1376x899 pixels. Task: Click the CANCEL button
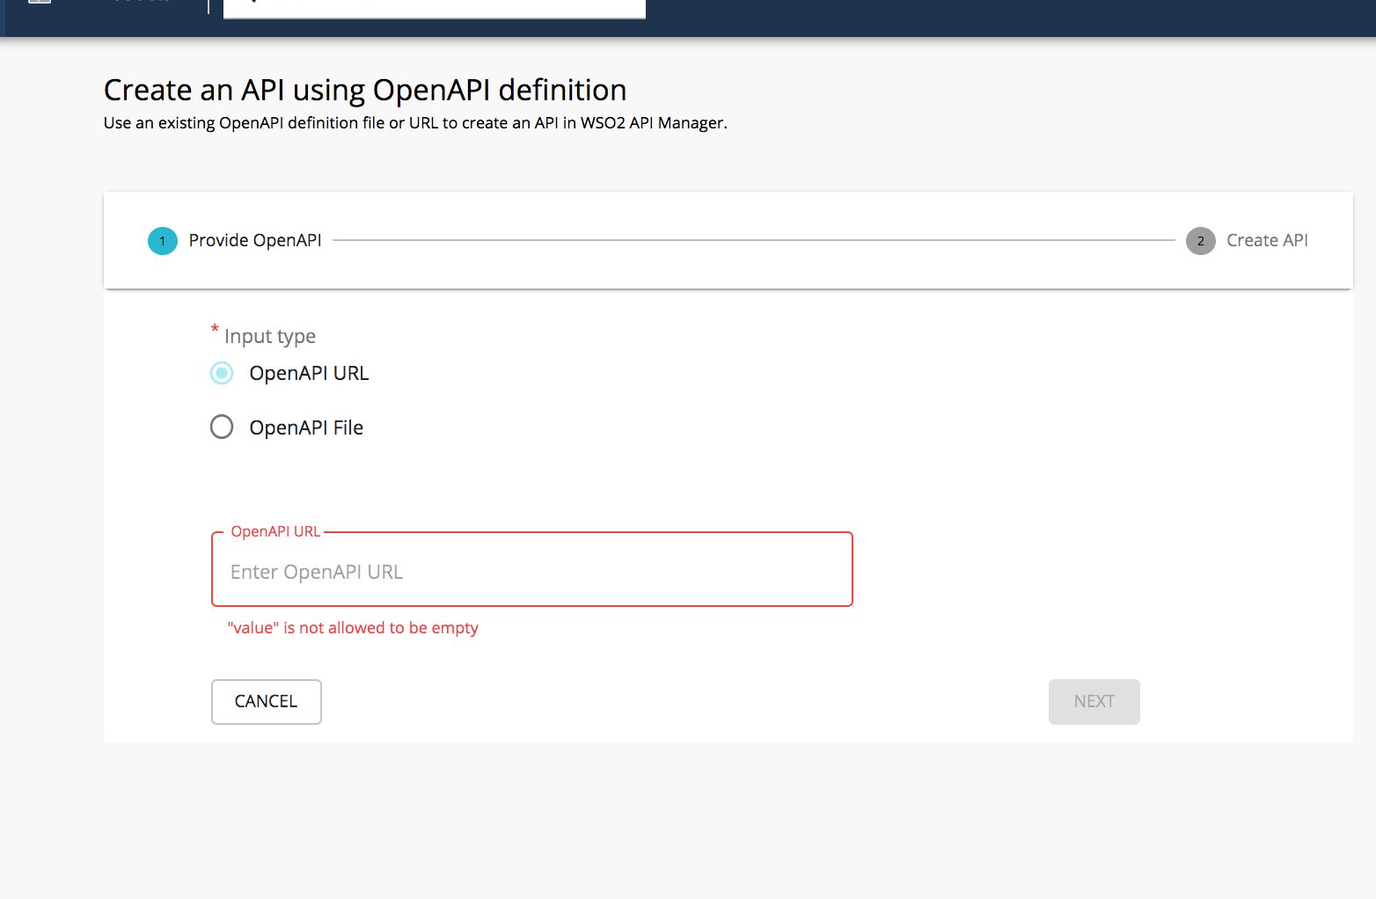[x=266, y=701]
